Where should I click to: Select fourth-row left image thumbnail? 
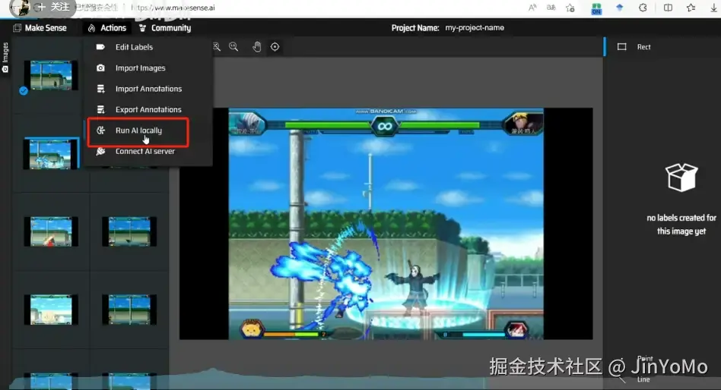click(51, 310)
